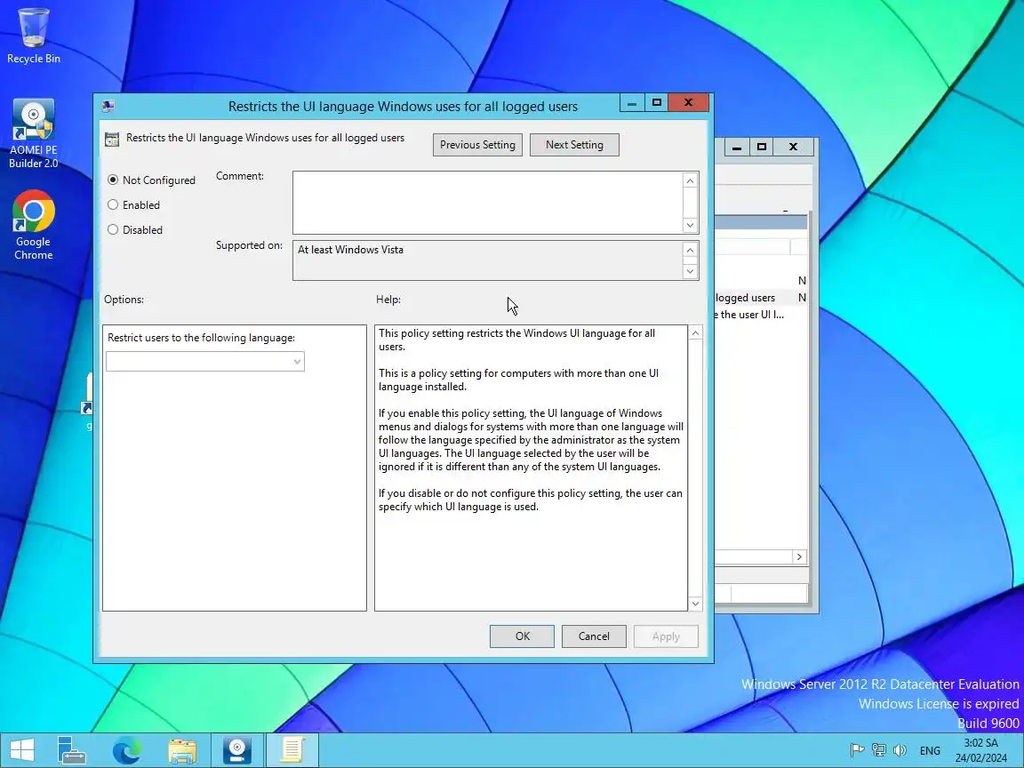The height and width of the screenshot is (768, 1024).
Task: Close the policy setting dialog
Action: coord(688,102)
